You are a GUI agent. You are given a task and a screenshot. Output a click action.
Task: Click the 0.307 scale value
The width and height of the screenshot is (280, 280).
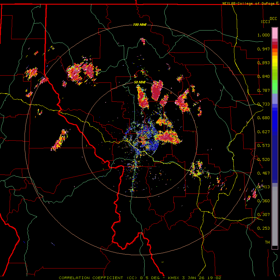pos(264,215)
